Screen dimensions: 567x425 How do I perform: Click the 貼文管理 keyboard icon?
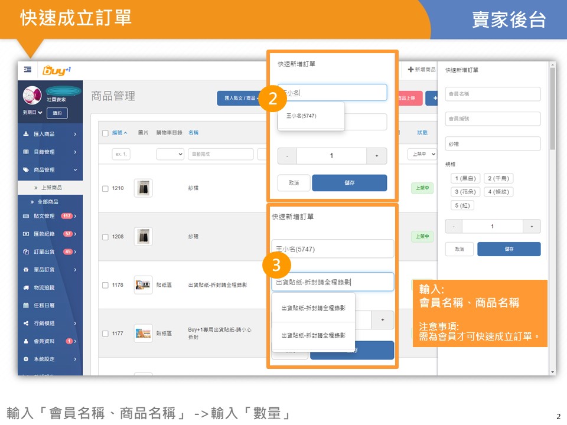click(x=26, y=216)
